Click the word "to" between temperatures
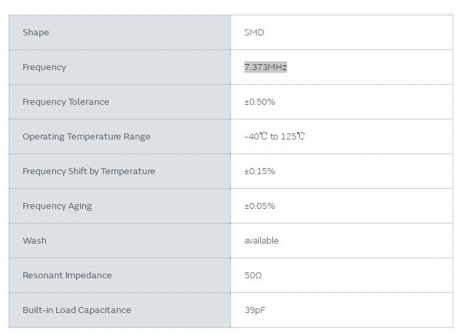 [x=274, y=136]
